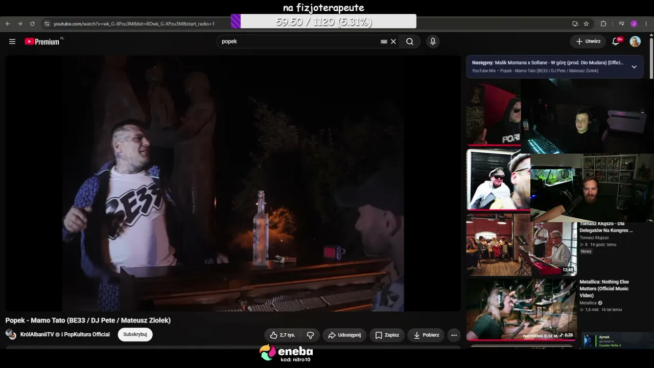Open the on-screen keyboard in search box
The height and width of the screenshot is (368, 654).
[x=384, y=41]
